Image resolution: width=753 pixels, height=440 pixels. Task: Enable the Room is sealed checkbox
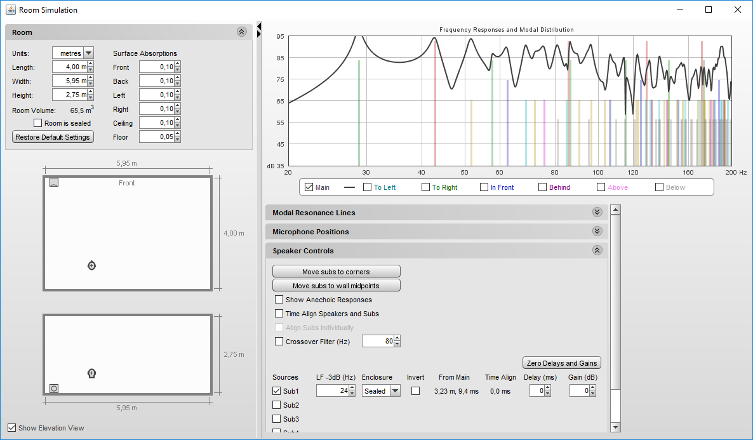38,123
